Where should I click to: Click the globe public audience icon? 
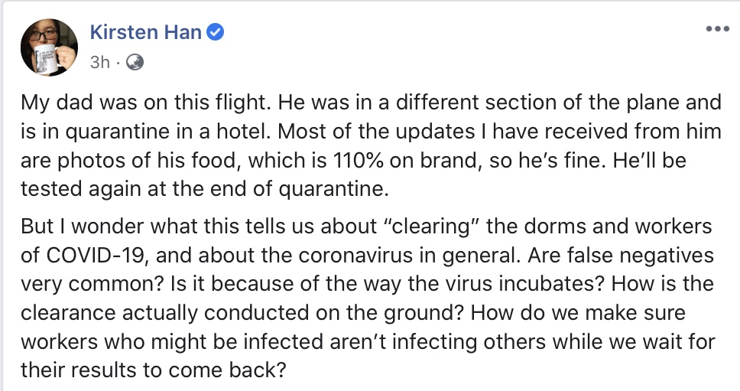click(x=135, y=62)
